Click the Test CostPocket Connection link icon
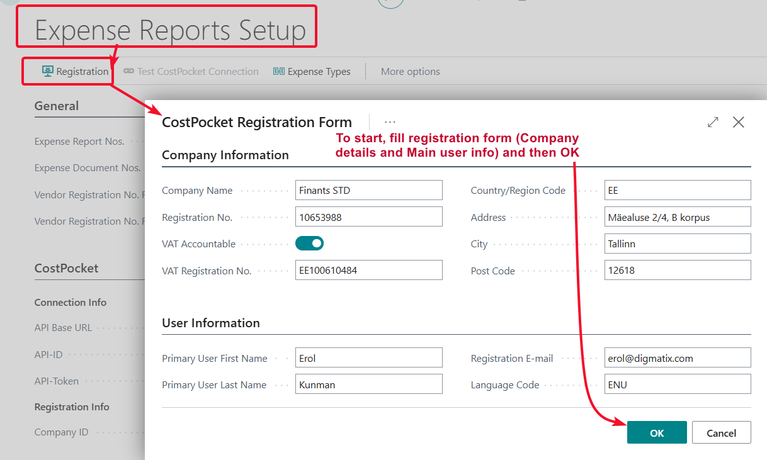This screenshot has height=460, width=767. point(128,71)
